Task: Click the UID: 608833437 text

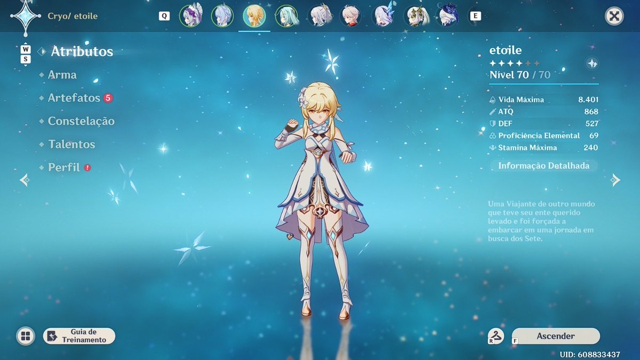Action: click(590, 354)
